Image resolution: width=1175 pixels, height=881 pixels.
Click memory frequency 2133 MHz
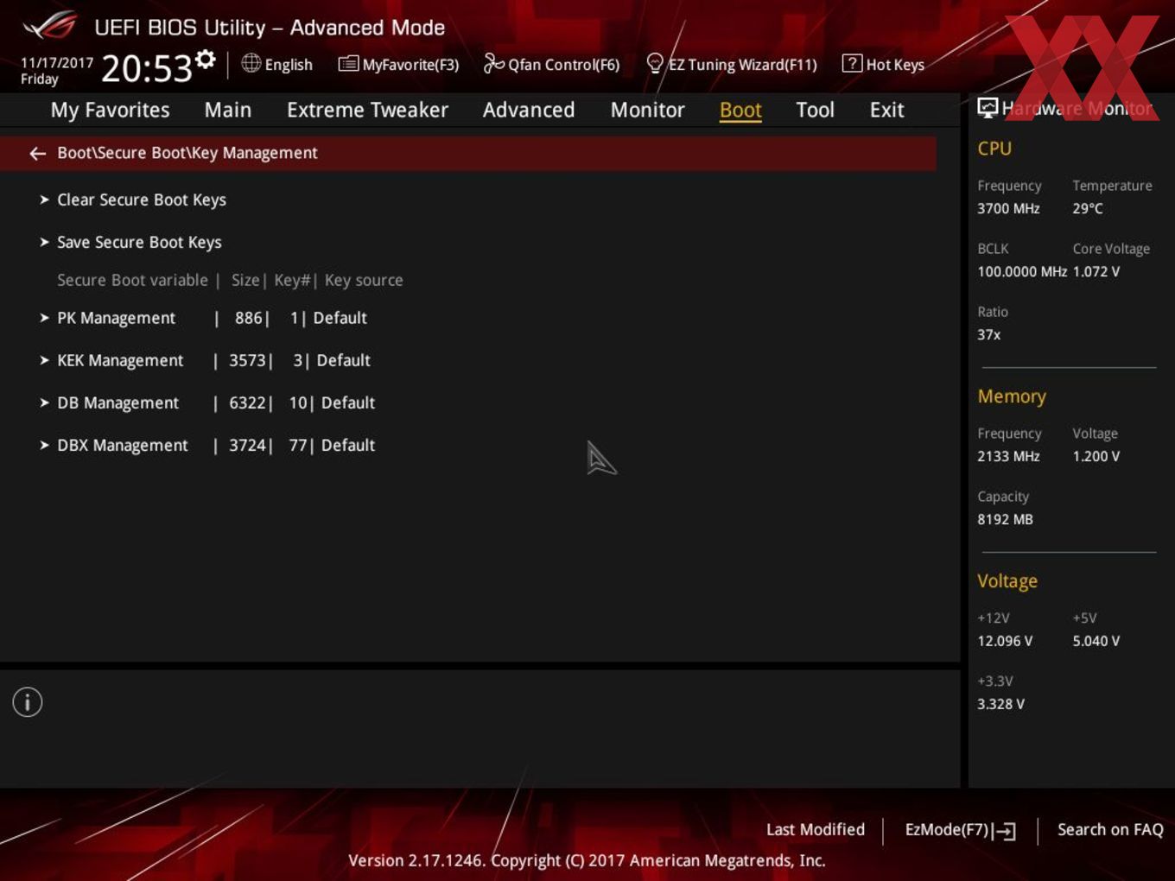pyautogui.click(x=1008, y=456)
